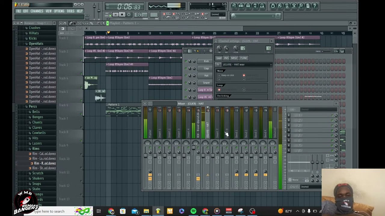Screen dimensions: 385x216
Task: Switch to the INS tab
Action: point(226,58)
